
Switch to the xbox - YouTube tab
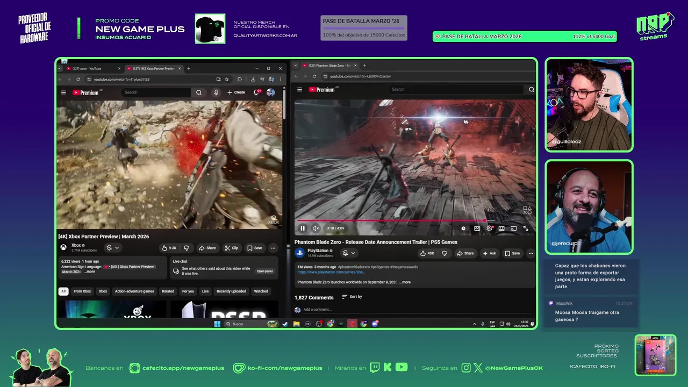click(93, 69)
